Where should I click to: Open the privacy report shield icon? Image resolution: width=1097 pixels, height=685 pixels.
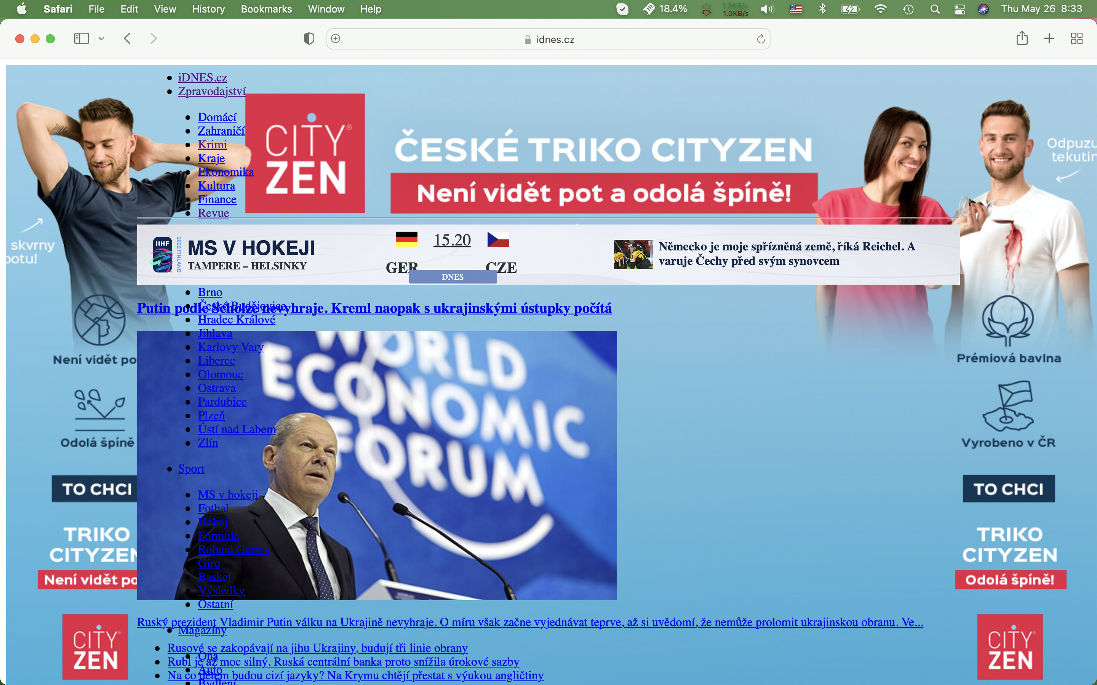[x=309, y=38]
